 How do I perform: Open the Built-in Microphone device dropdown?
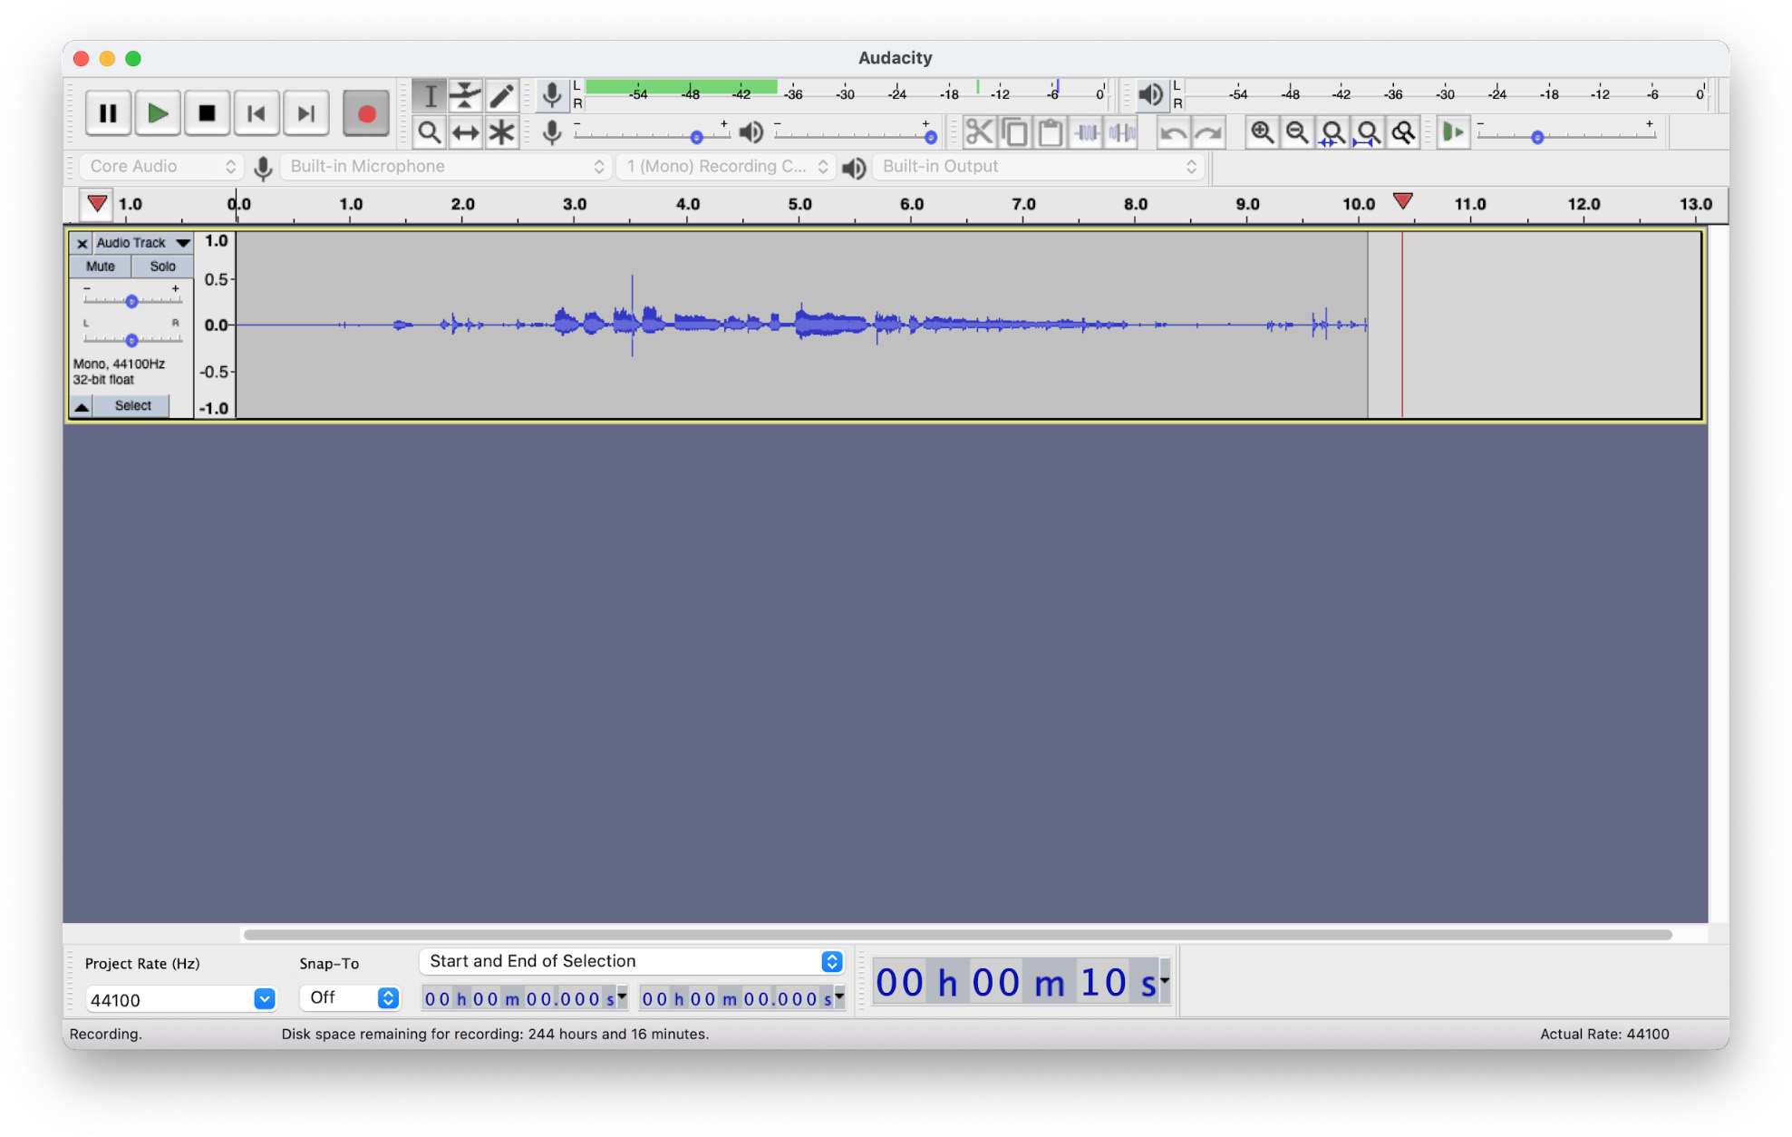coord(446,166)
